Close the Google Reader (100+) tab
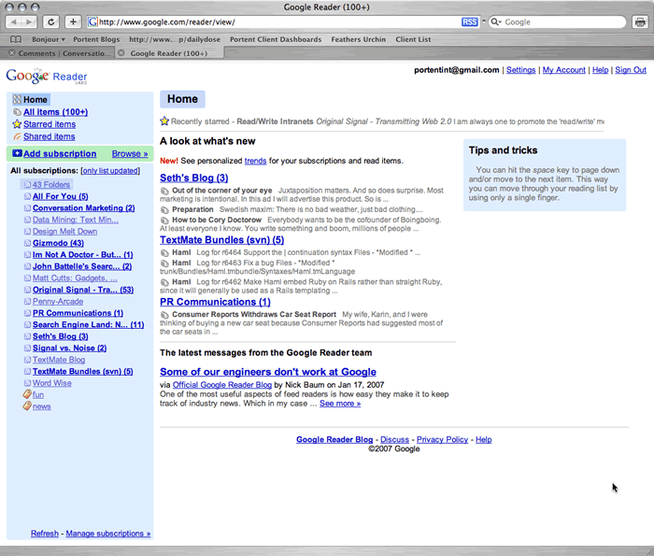This screenshot has height=556, width=654. [x=121, y=53]
